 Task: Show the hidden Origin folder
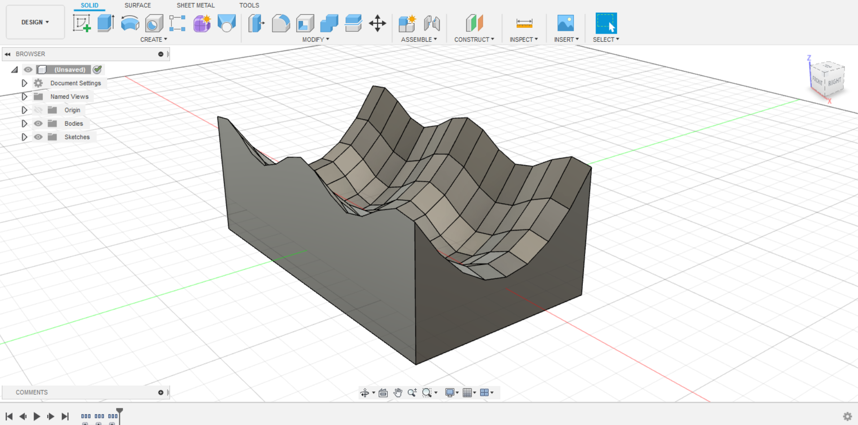click(x=39, y=110)
